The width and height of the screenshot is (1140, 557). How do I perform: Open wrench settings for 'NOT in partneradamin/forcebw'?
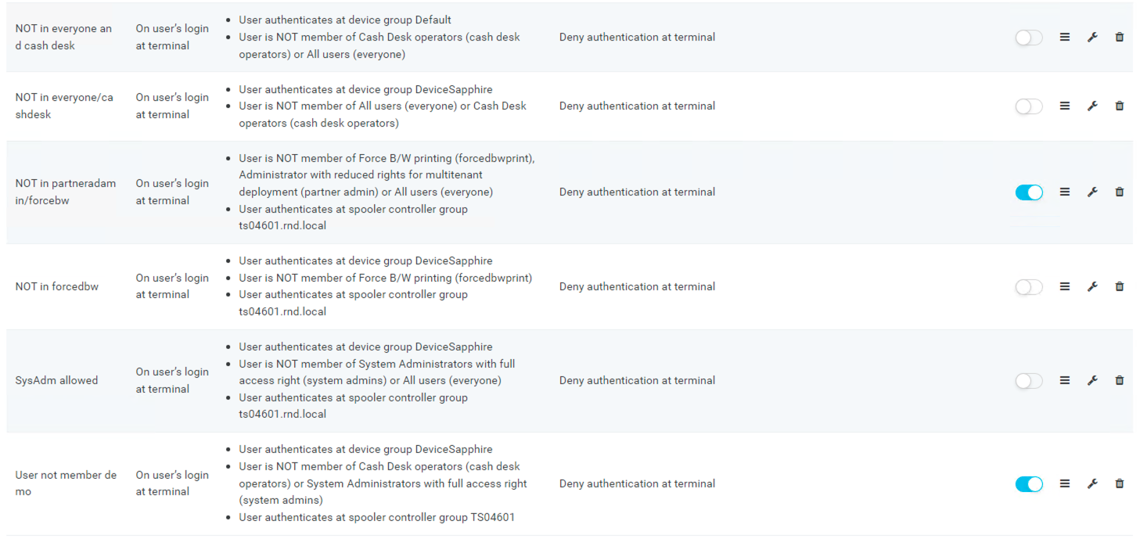pos(1092,192)
